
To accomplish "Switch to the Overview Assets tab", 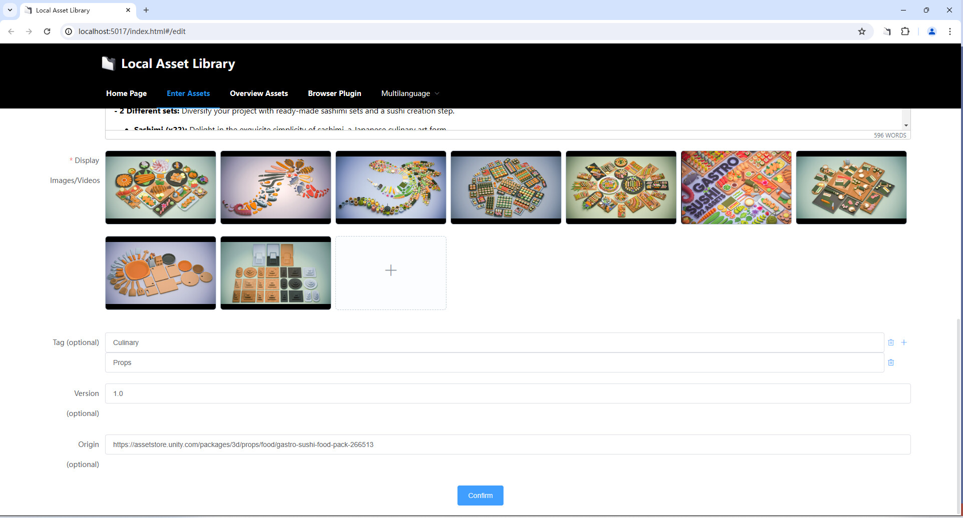I will pos(259,93).
